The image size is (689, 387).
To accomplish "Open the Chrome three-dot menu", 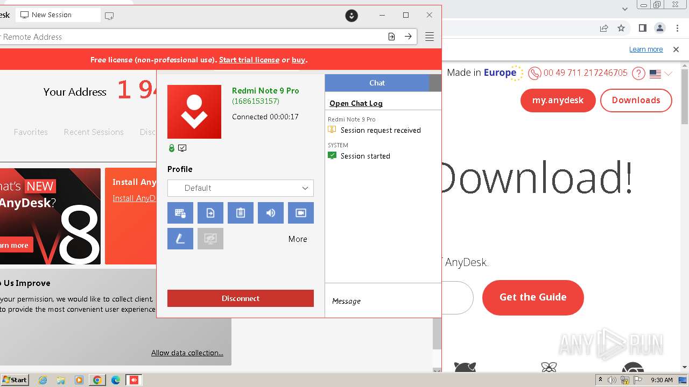I will (678, 28).
